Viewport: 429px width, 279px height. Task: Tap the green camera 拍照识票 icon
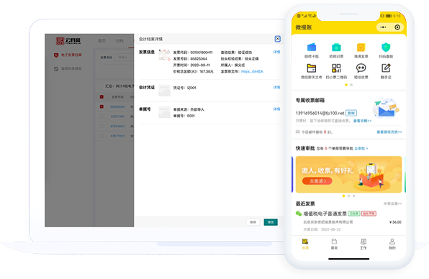(x=336, y=47)
